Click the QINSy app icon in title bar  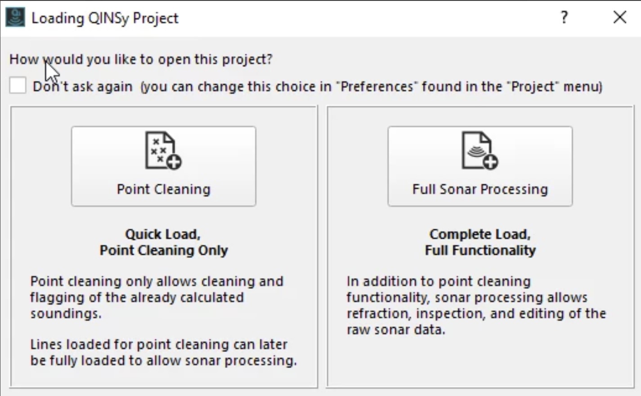[x=15, y=18]
